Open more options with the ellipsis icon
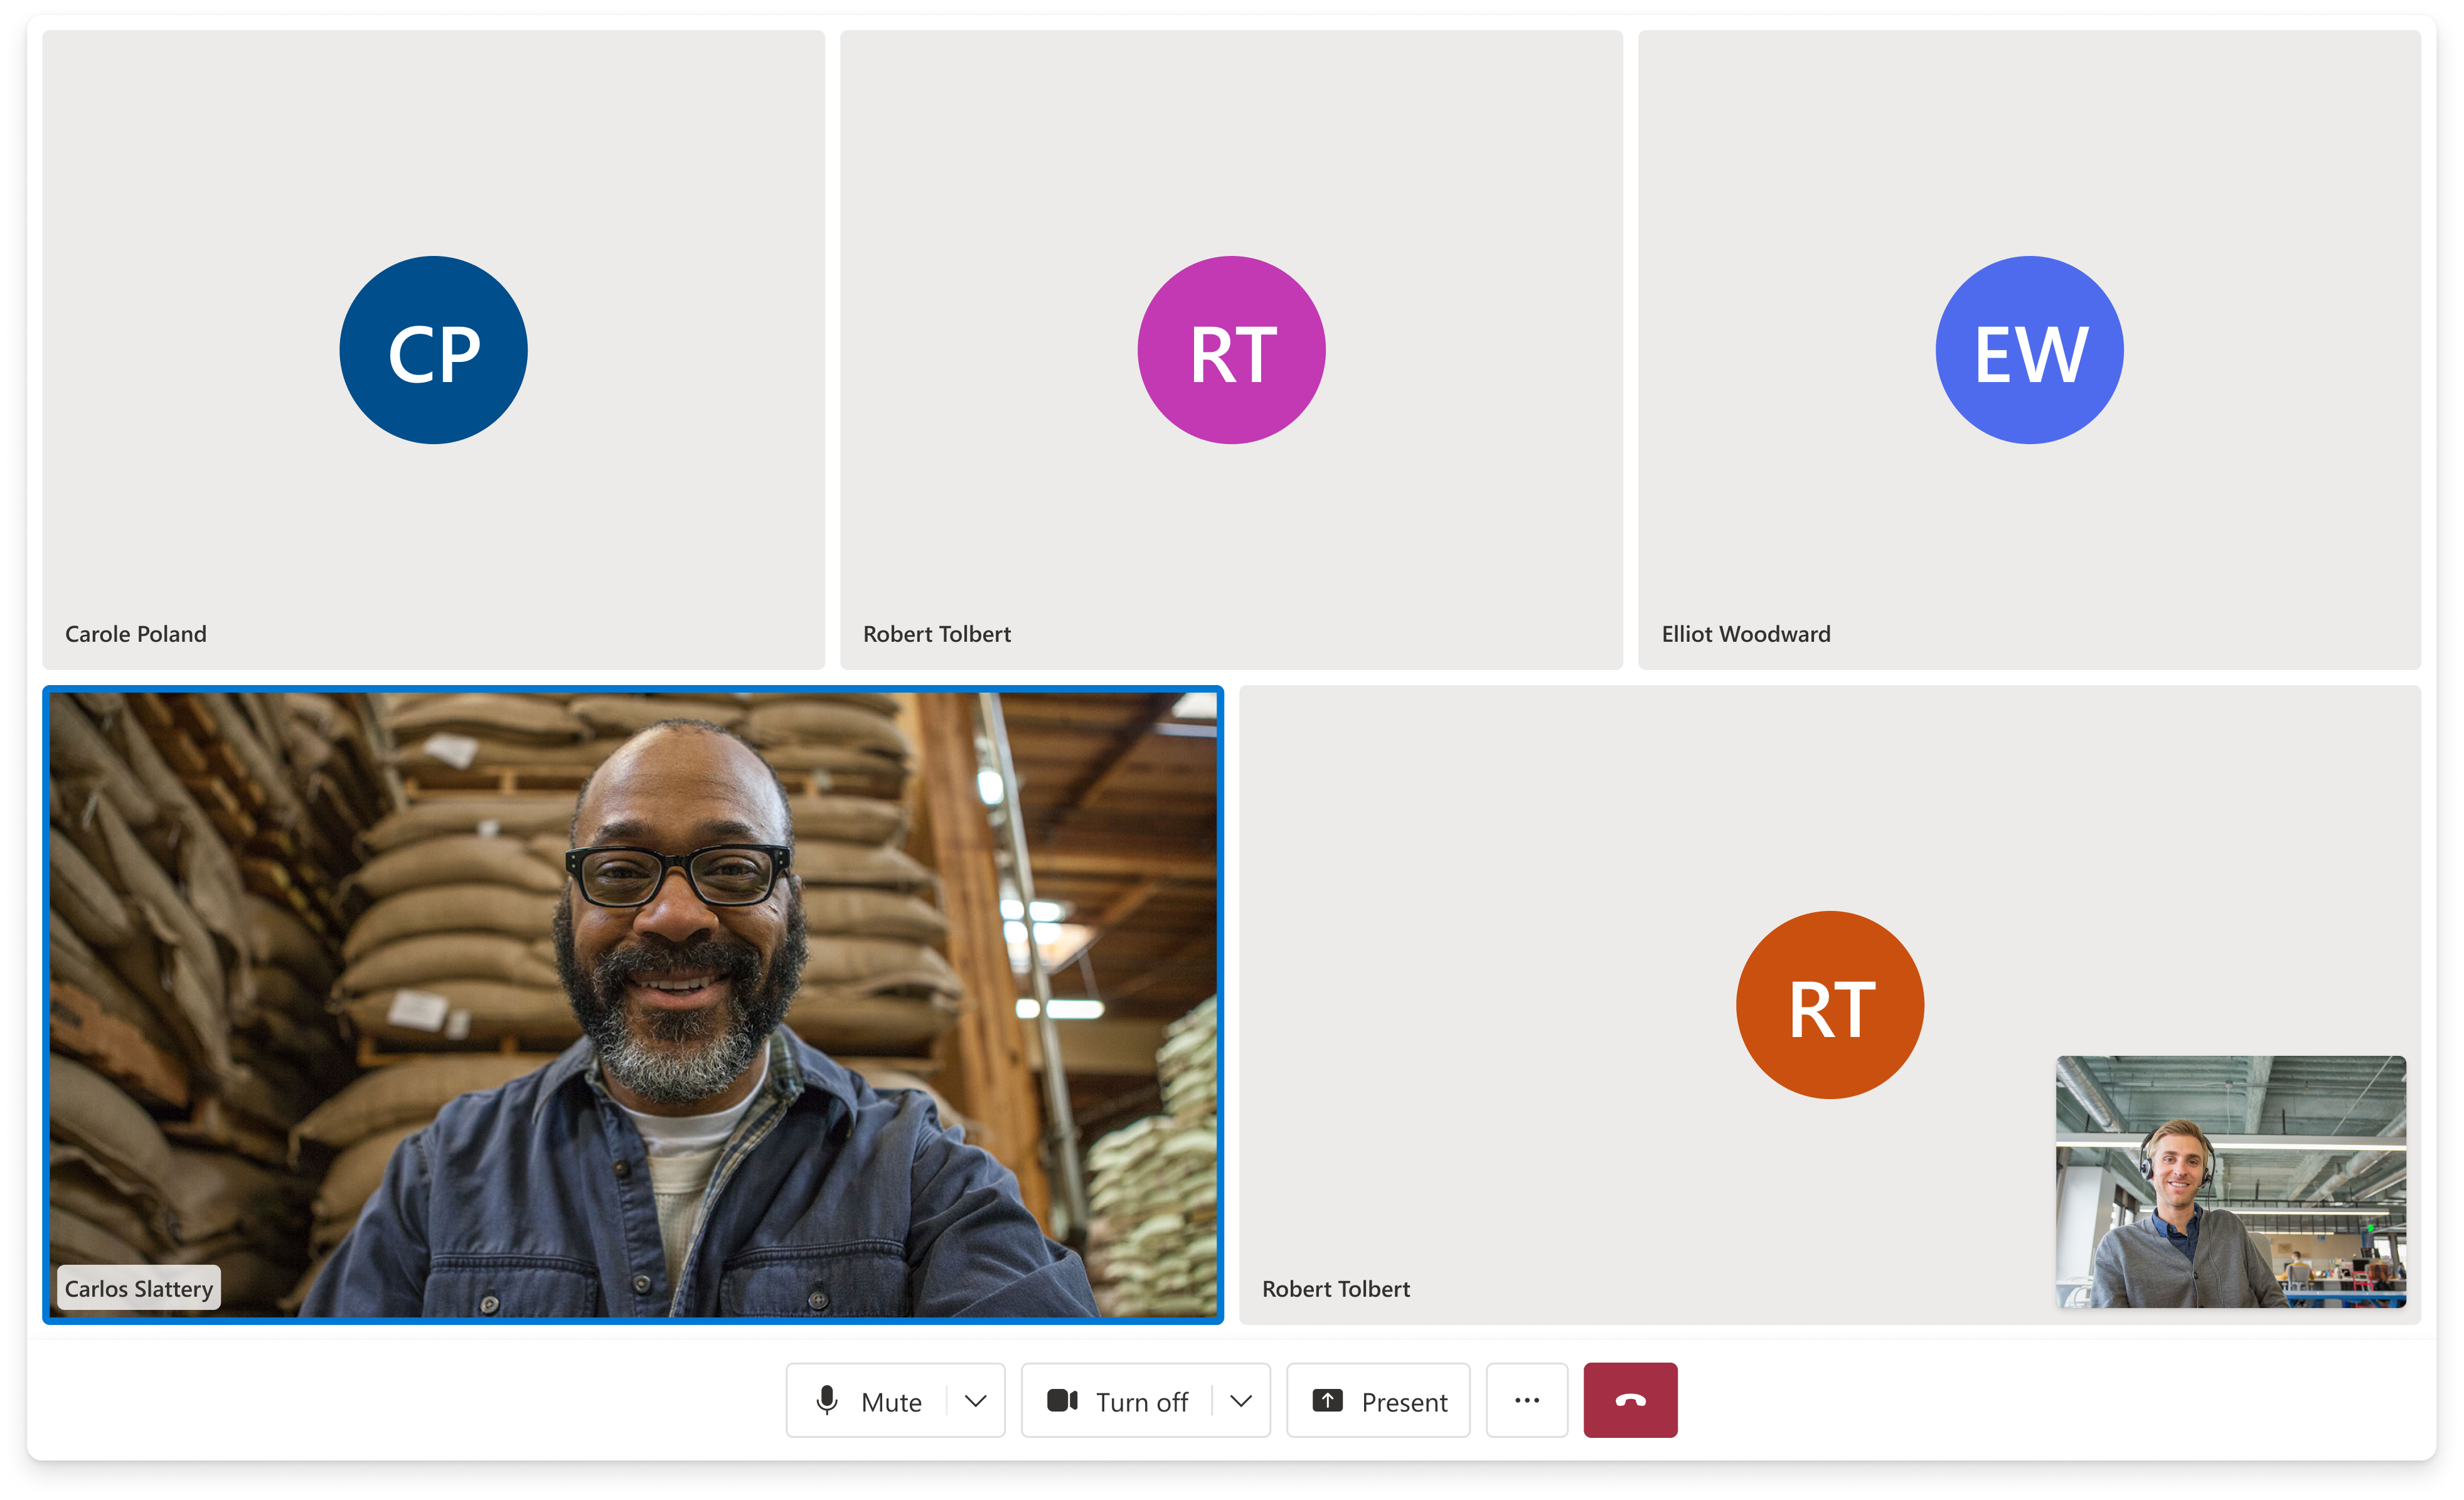 pos(1527,1401)
